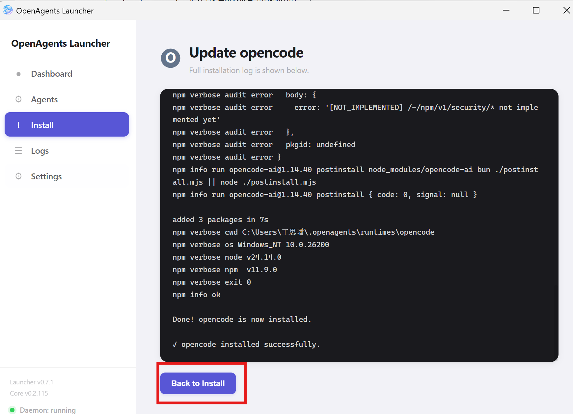Click the "npm verbose npm v11.9.0" line
Viewport: 573px width, 414px height.
225,270
